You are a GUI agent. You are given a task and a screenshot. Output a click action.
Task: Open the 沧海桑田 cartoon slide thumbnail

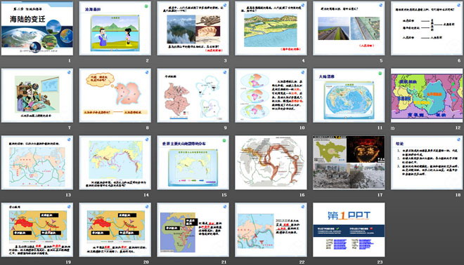point(115,28)
